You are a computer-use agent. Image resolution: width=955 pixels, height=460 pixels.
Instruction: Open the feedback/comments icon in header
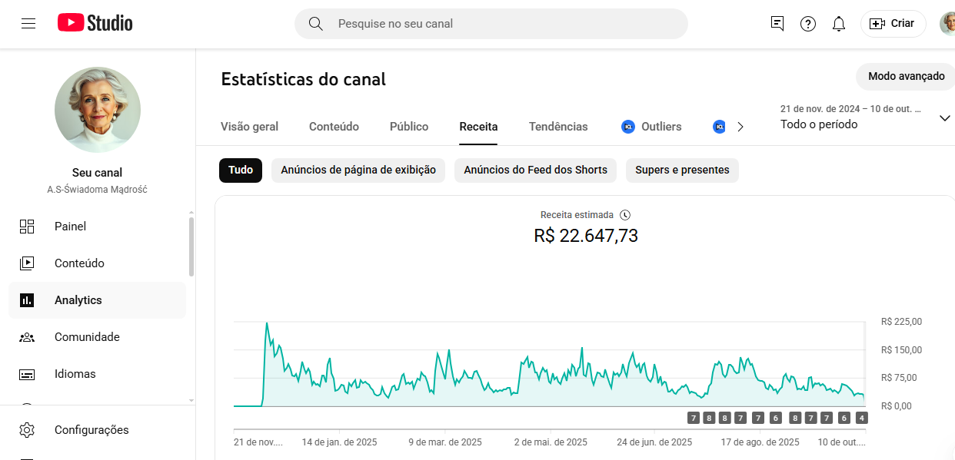777,24
